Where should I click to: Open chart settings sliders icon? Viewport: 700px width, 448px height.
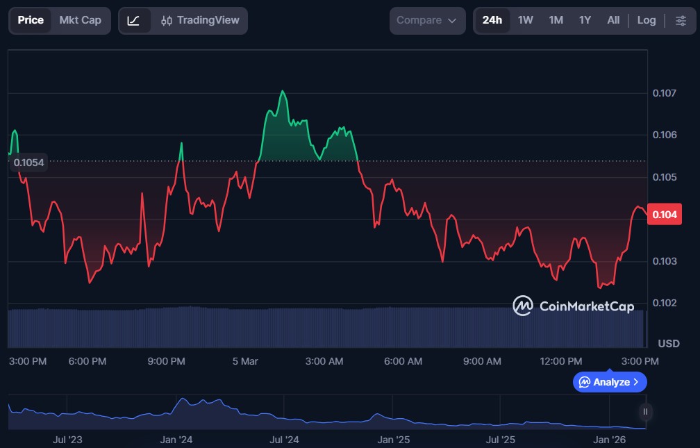(680, 20)
